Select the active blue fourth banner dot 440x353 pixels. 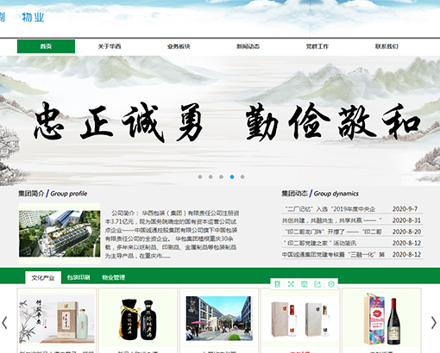click(232, 177)
